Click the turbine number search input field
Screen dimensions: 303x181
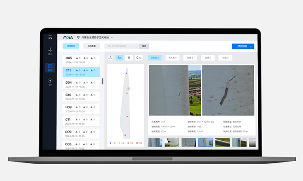pyautogui.click(x=121, y=46)
